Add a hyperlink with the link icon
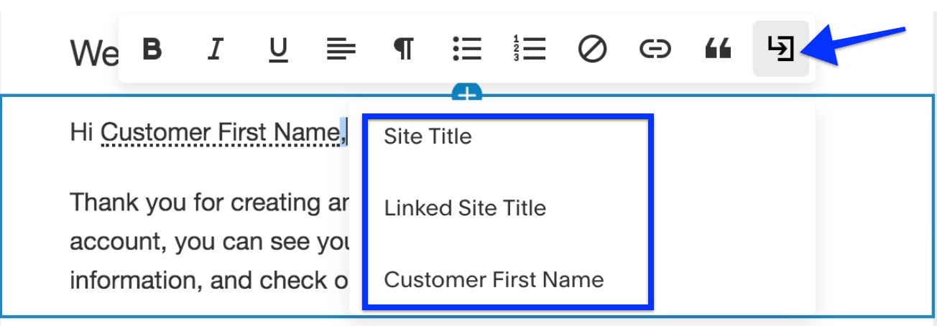This screenshot has height=326, width=937. 655,50
